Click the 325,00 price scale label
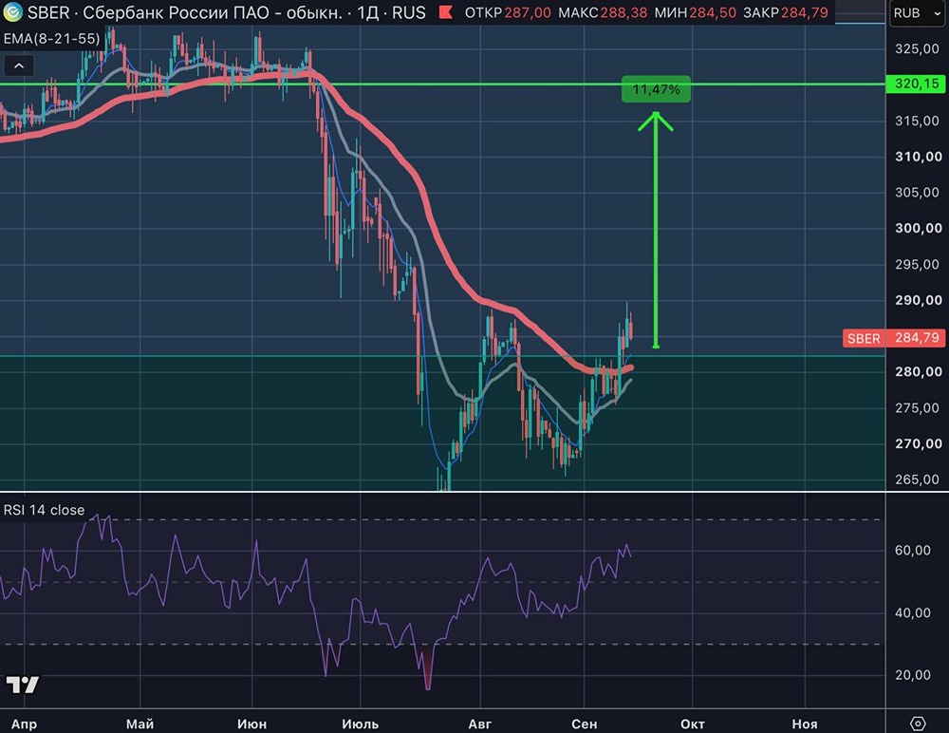949x733 pixels. click(918, 48)
